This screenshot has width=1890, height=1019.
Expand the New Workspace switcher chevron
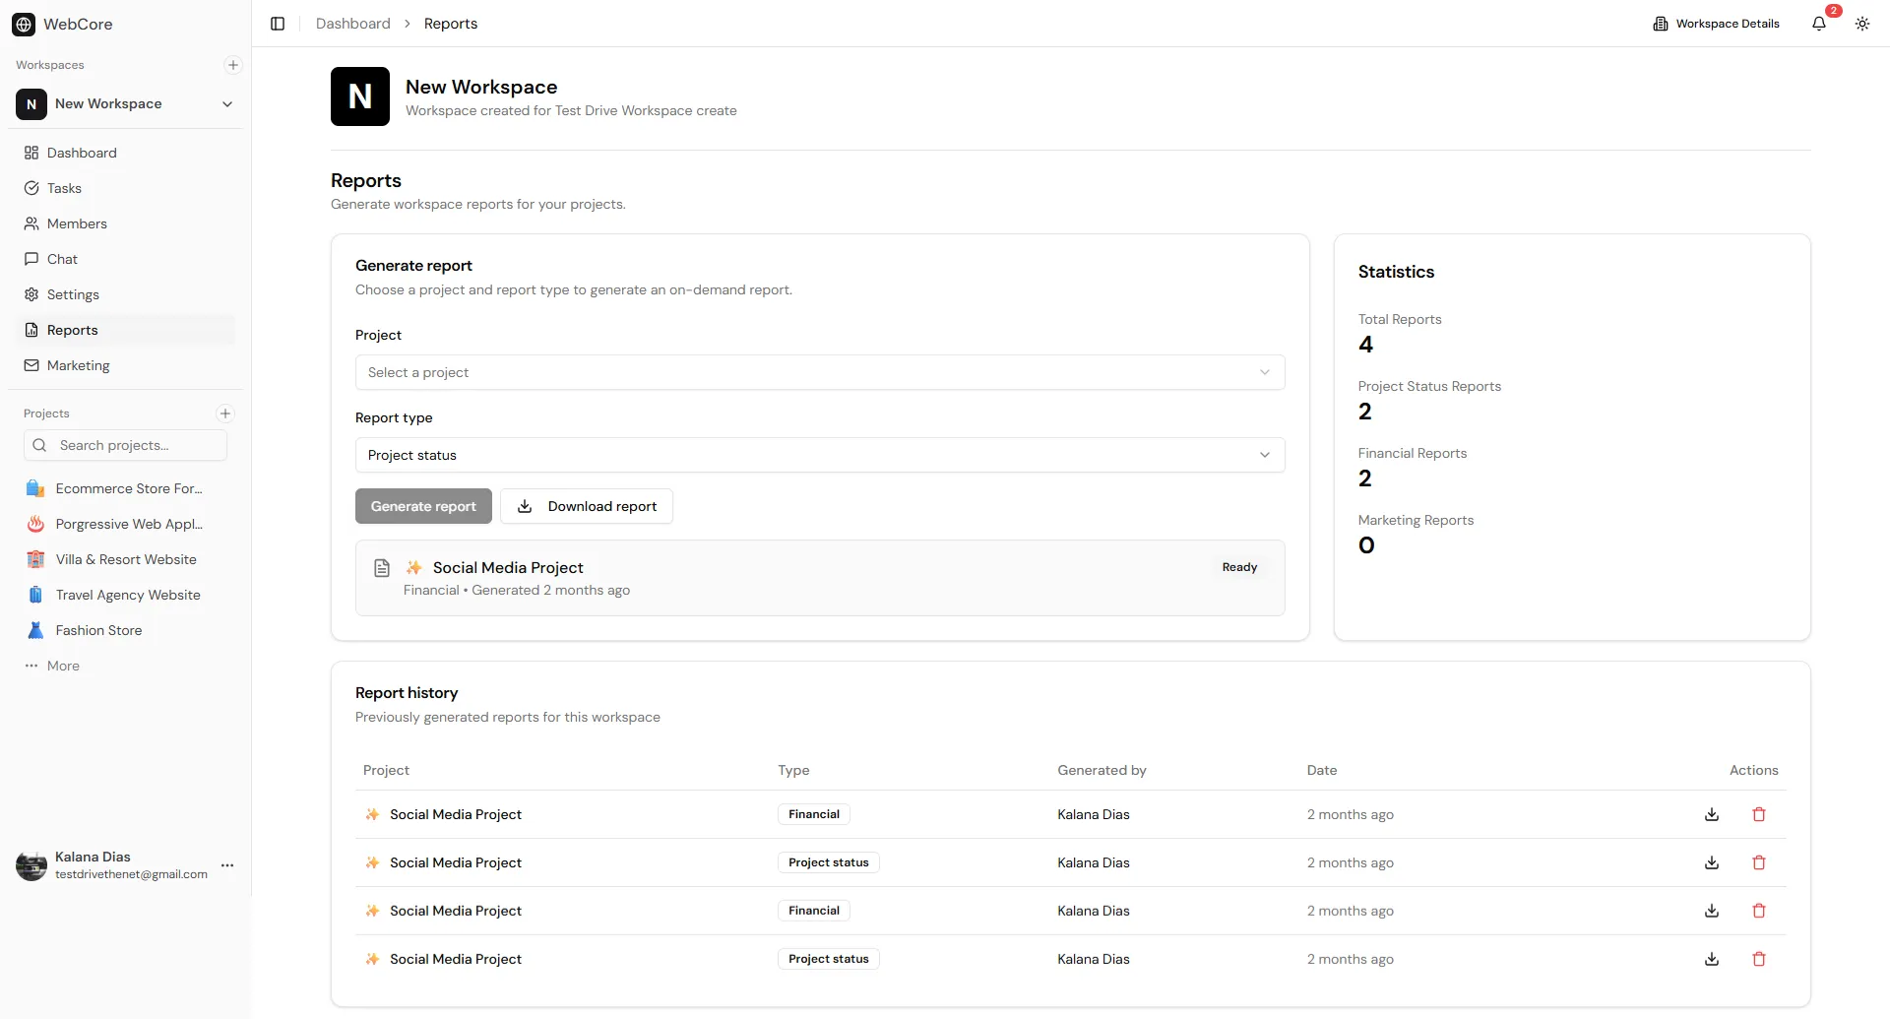pyautogui.click(x=227, y=103)
